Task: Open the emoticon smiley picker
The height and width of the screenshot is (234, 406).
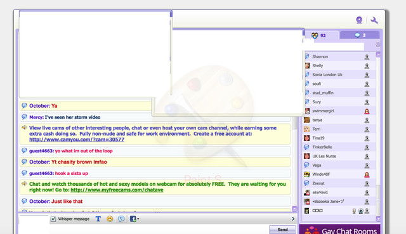Action: coord(110,219)
